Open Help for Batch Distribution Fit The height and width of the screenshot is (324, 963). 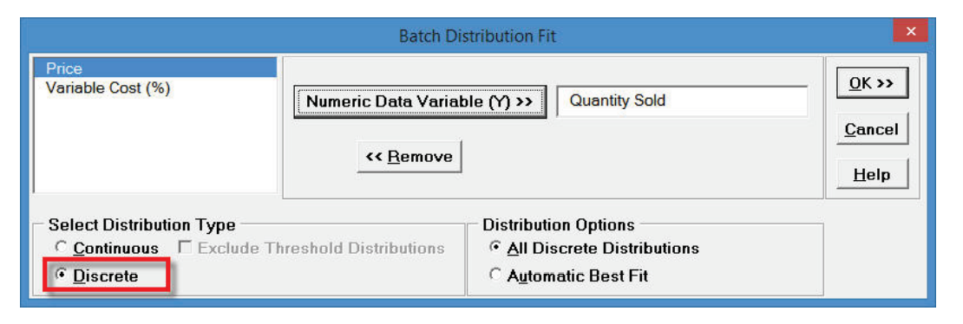tap(872, 175)
